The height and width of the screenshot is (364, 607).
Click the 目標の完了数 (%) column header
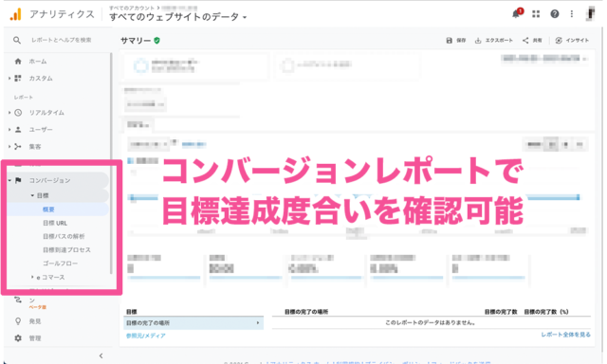tap(546, 312)
